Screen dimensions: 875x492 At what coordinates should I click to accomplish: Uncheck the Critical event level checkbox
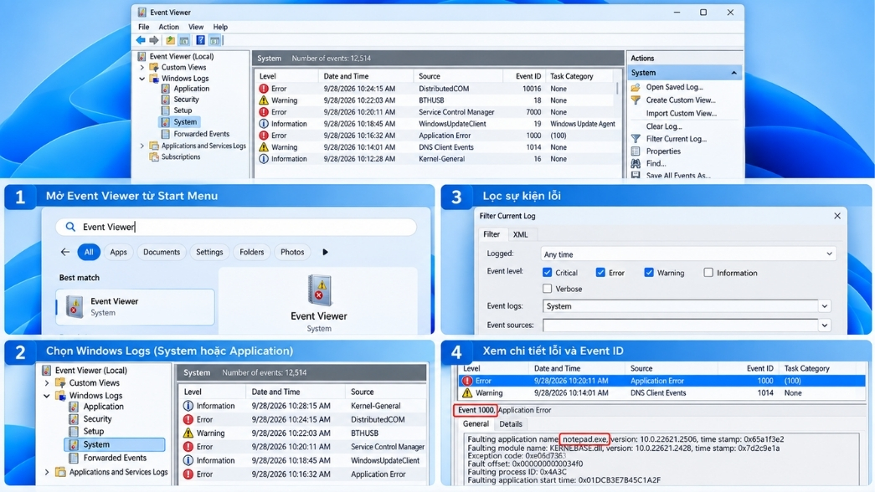(548, 272)
